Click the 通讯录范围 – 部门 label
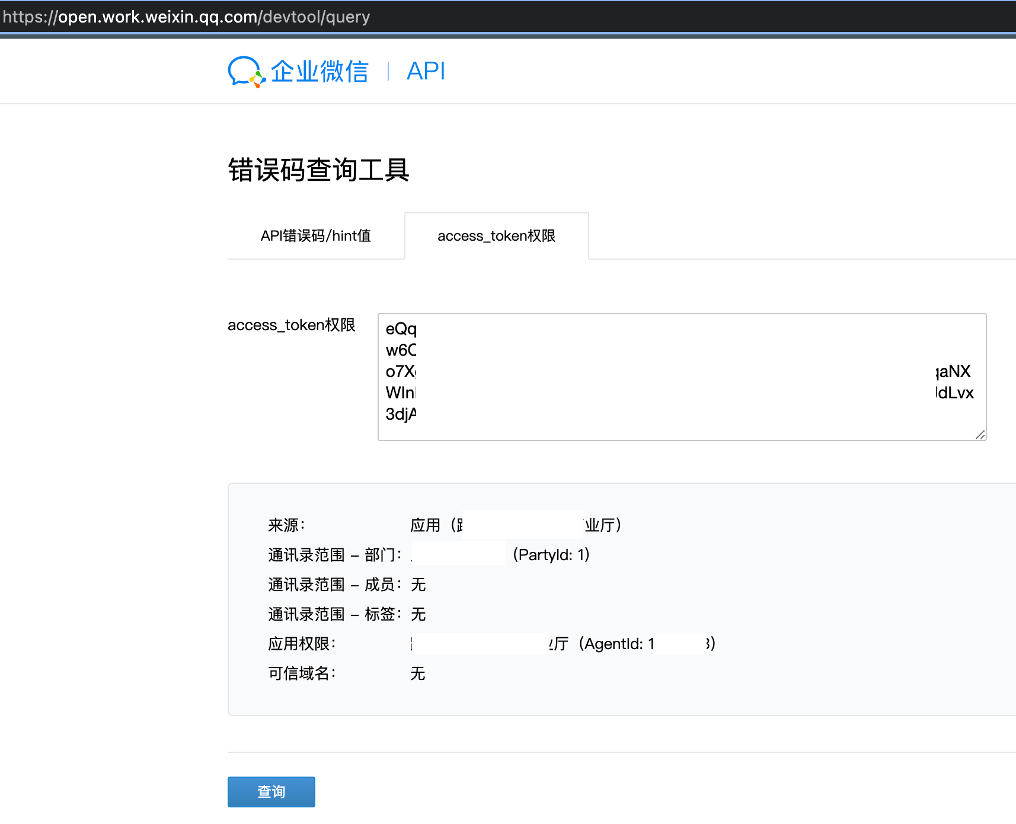The width and height of the screenshot is (1016, 824). coord(335,555)
